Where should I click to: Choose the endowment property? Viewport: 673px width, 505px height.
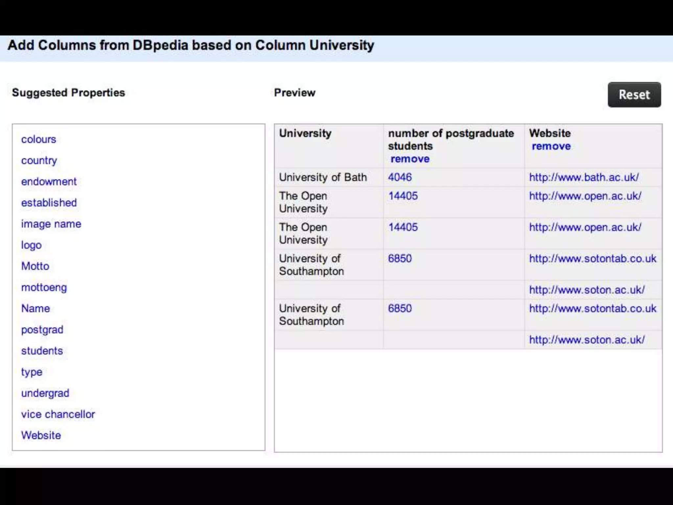pos(49,181)
